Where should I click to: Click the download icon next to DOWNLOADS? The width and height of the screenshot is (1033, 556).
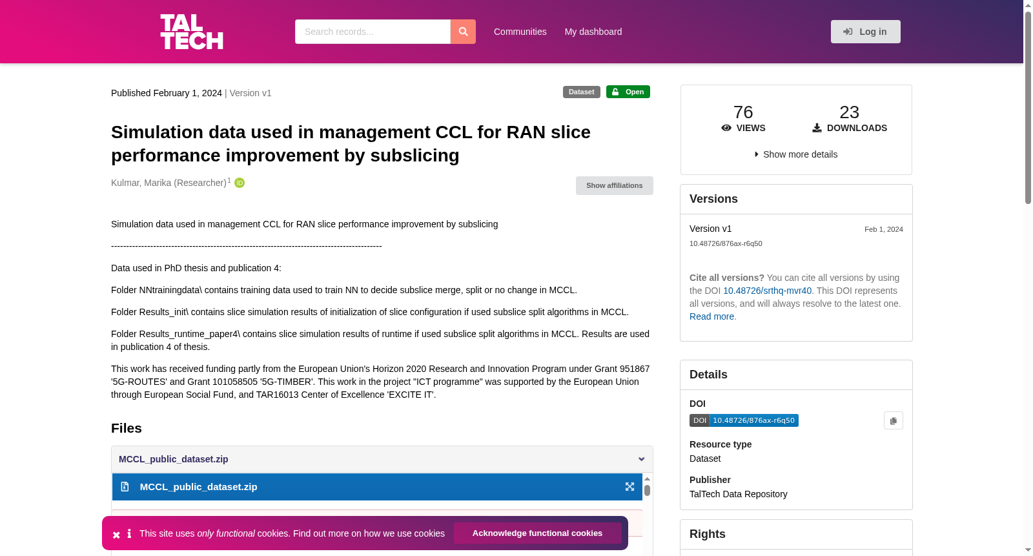(817, 128)
